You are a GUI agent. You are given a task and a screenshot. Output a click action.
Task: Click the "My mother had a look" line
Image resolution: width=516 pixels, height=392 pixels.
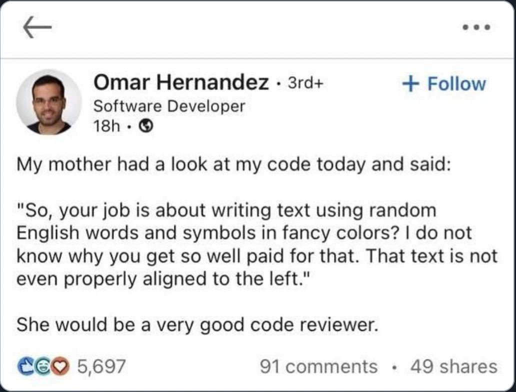(x=234, y=165)
